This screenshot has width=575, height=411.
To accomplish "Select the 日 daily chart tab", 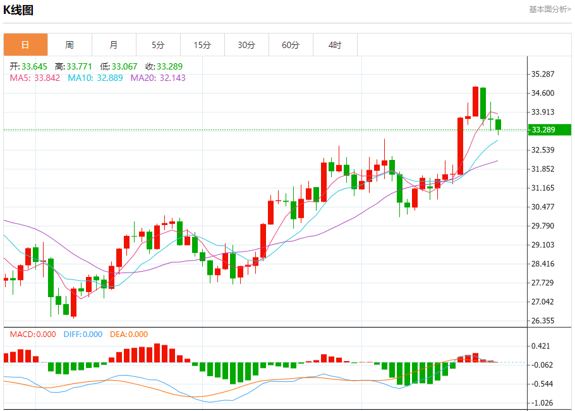I will coord(26,45).
